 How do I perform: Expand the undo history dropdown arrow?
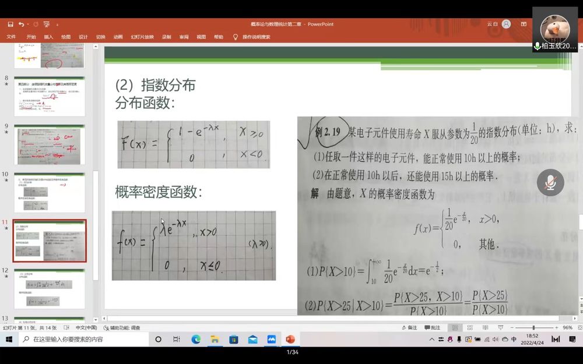click(28, 24)
